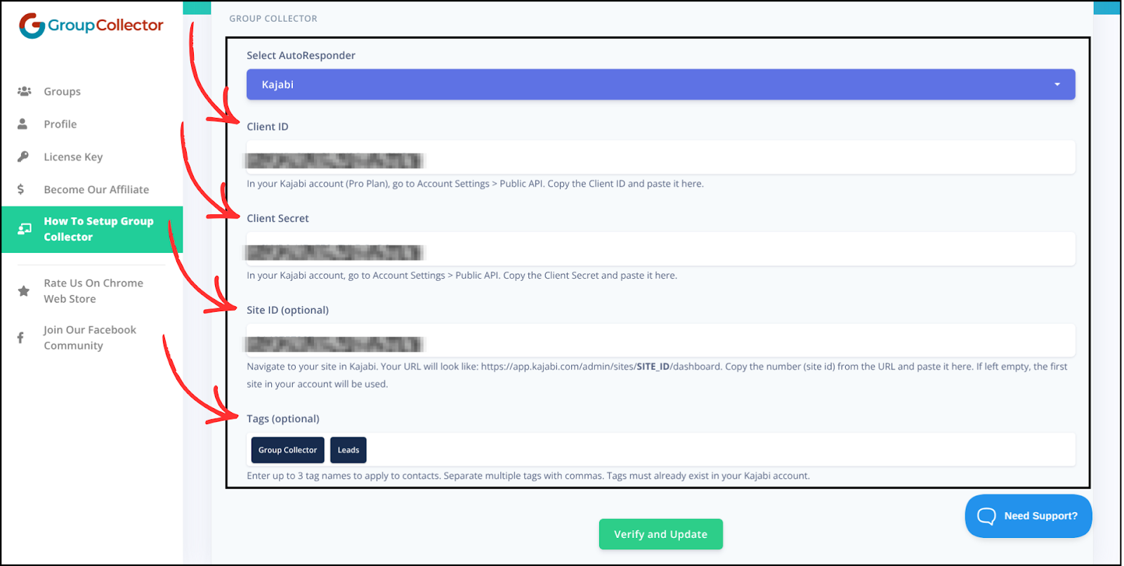This screenshot has width=1124, height=566.
Task: Open Rate Us On Chrome Web Store
Action: coord(92,291)
